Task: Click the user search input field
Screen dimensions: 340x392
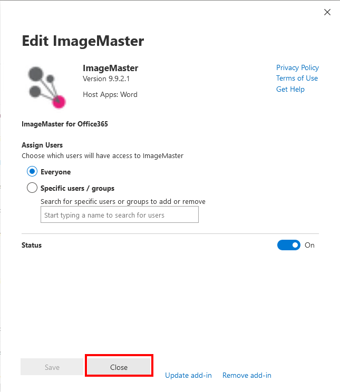Action: click(120, 214)
